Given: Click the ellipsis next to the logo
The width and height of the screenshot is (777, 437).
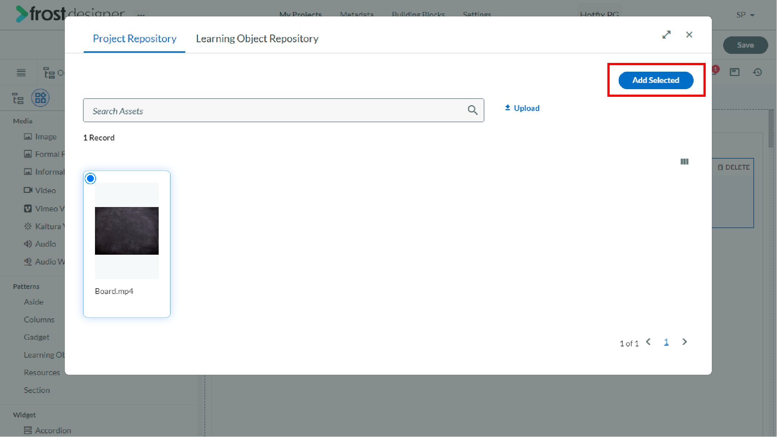Looking at the screenshot, I should point(141,15).
